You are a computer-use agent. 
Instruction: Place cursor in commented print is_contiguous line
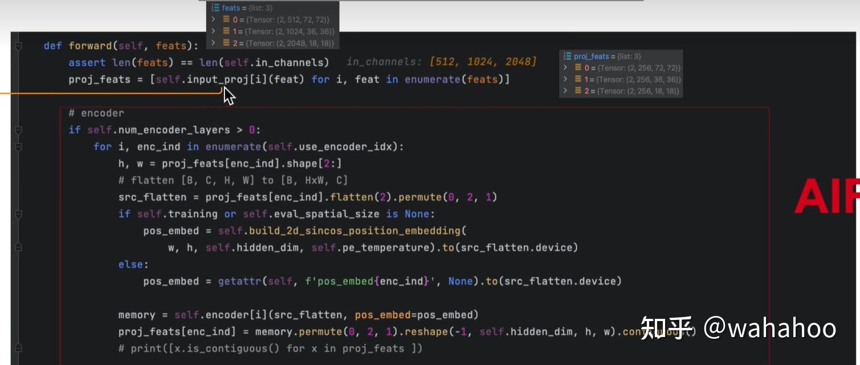tap(270, 348)
